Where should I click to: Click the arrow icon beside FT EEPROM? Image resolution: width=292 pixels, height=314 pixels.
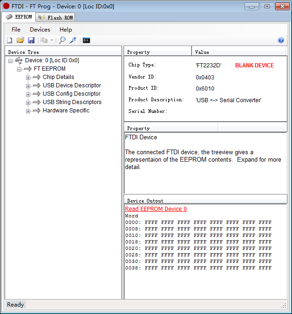(27, 69)
